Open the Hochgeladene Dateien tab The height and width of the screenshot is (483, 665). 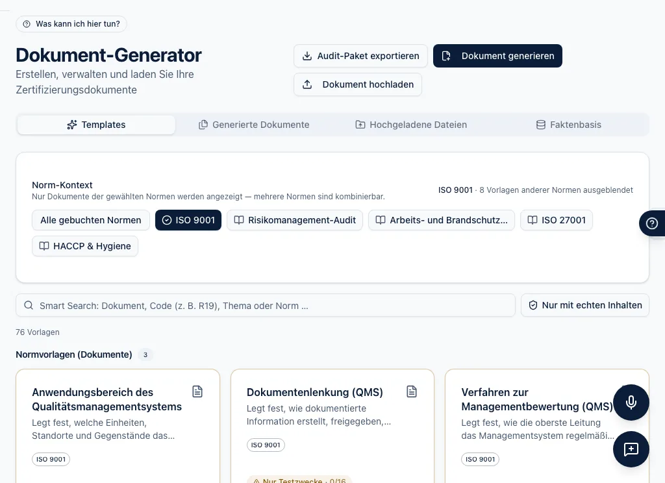tap(411, 125)
